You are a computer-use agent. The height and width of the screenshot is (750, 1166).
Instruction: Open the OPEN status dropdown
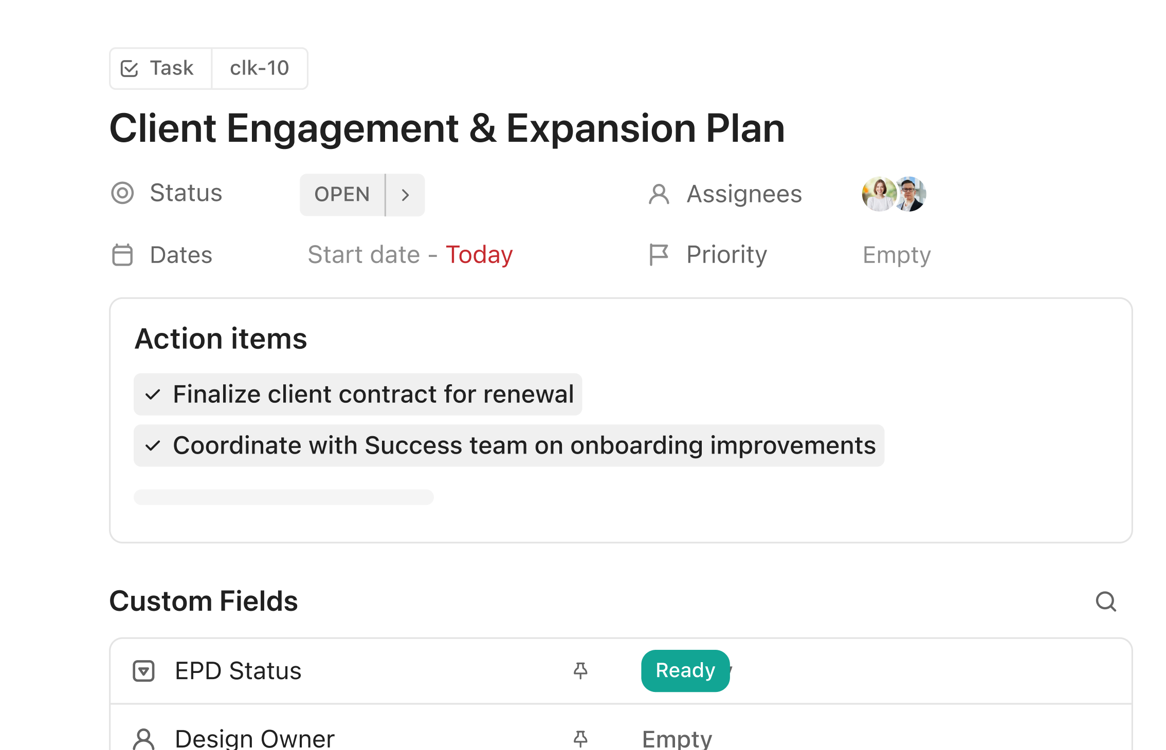[x=342, y=195]
